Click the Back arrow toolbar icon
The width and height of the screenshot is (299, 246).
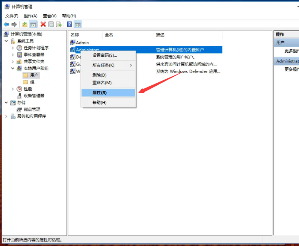click(x=6, y=24)
